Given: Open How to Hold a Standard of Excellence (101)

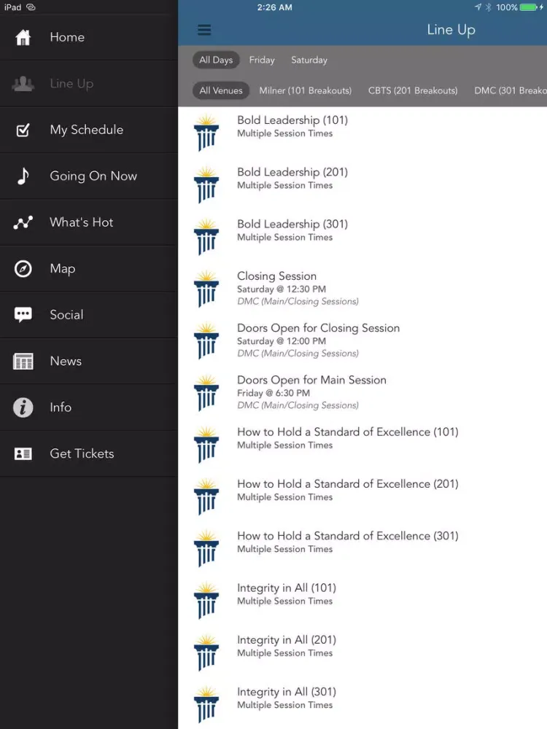Looking at the screenshot, I should [x=362, y=445].
